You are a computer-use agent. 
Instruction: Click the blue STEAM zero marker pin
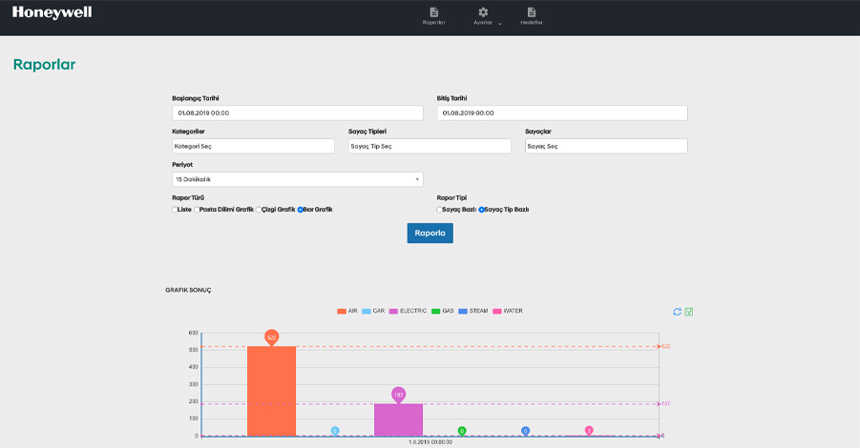525,431
